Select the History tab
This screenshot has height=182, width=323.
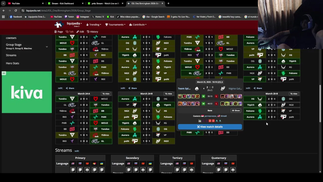pos(92,32)
